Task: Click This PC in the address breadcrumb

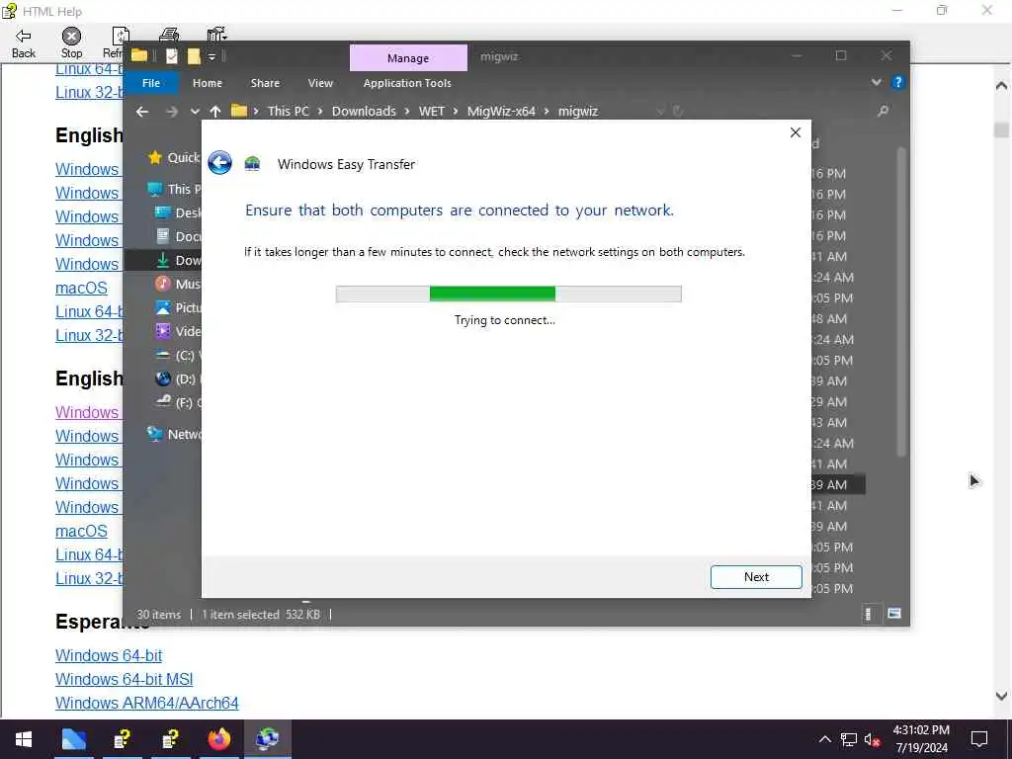Action: [x=288, y=111]
